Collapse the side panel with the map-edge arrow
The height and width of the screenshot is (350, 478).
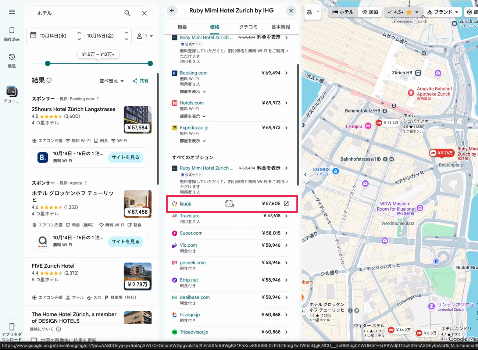(305, 175)
